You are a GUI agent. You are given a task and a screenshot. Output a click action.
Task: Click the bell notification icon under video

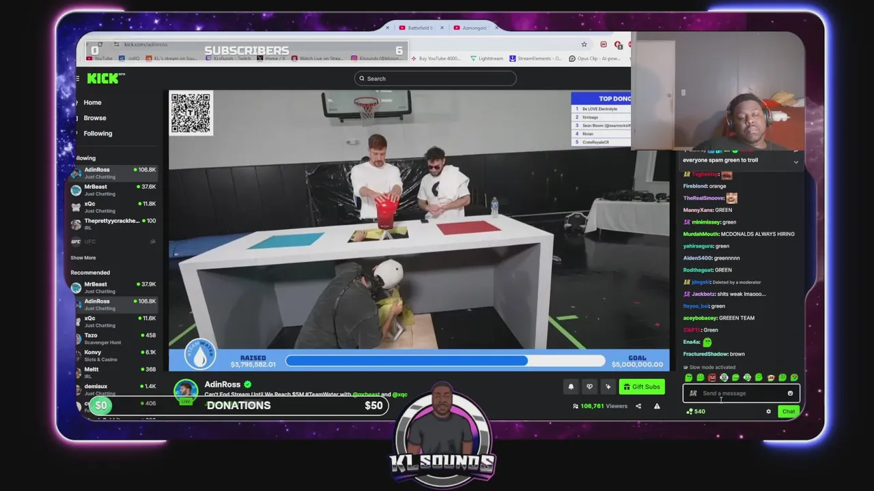tap(571, 387)
